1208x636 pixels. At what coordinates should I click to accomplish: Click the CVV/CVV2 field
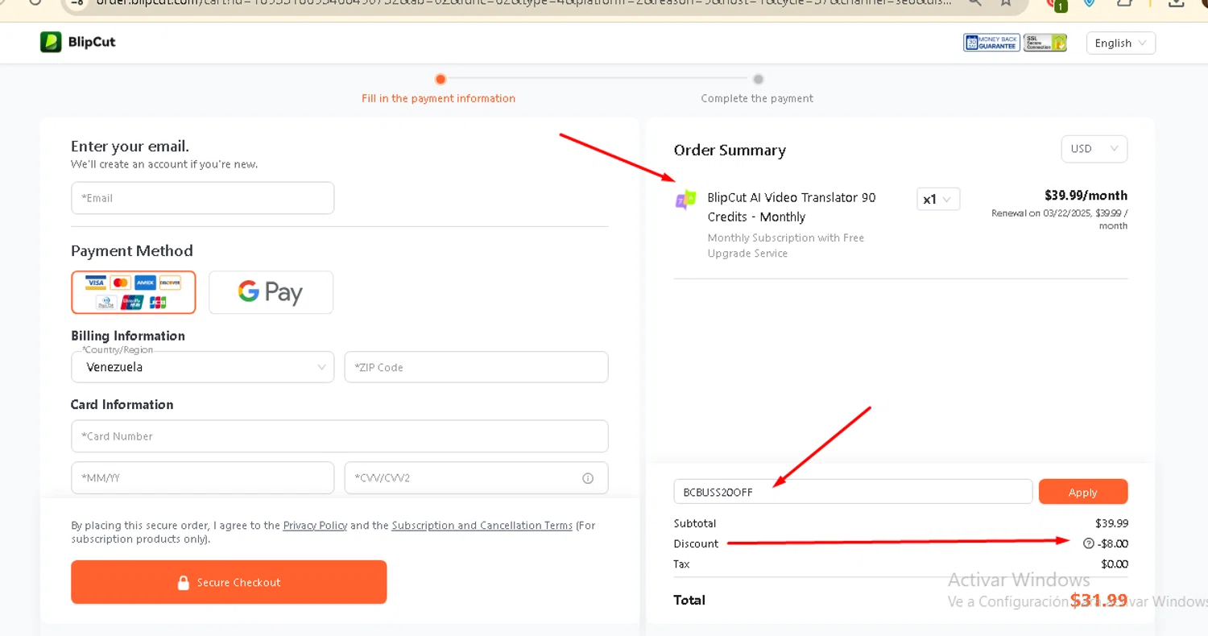pyautogui.click(x=476, y=477)
